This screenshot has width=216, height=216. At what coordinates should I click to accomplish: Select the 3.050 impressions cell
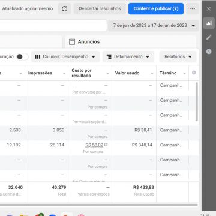click(58, 130)
